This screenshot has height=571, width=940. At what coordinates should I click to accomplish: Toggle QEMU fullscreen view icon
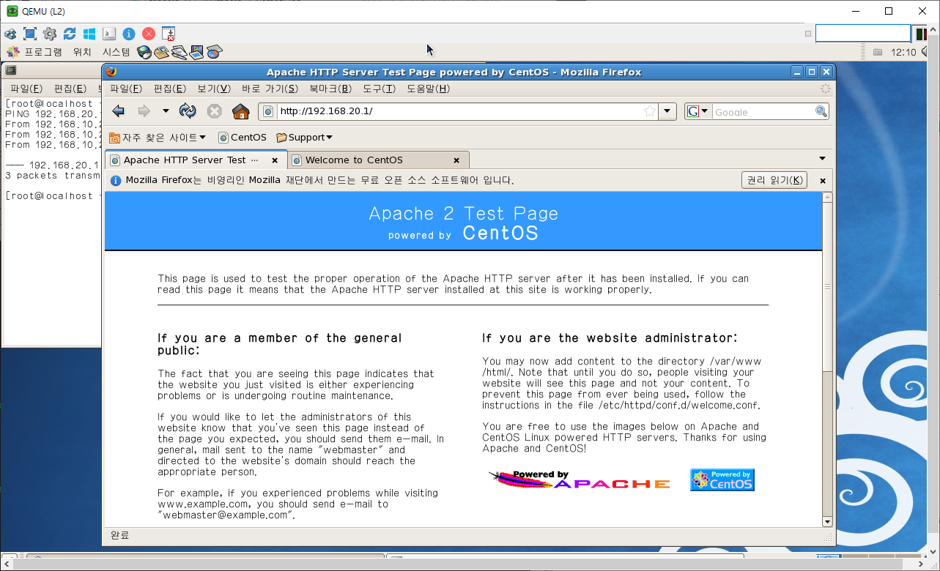pyautogui.click(x=30, y=34)
